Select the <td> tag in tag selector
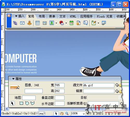 coord(33,113)
